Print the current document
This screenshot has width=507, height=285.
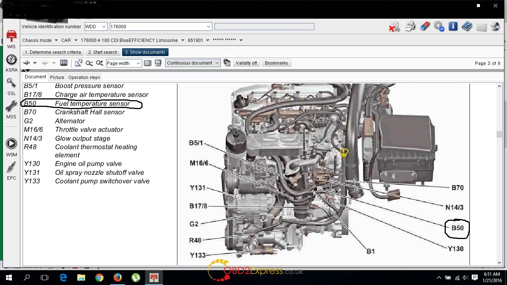click(x=410, y=27)
